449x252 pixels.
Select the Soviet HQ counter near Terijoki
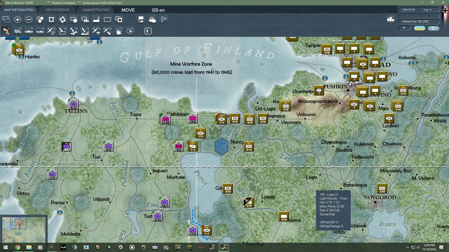pos(326,49)
